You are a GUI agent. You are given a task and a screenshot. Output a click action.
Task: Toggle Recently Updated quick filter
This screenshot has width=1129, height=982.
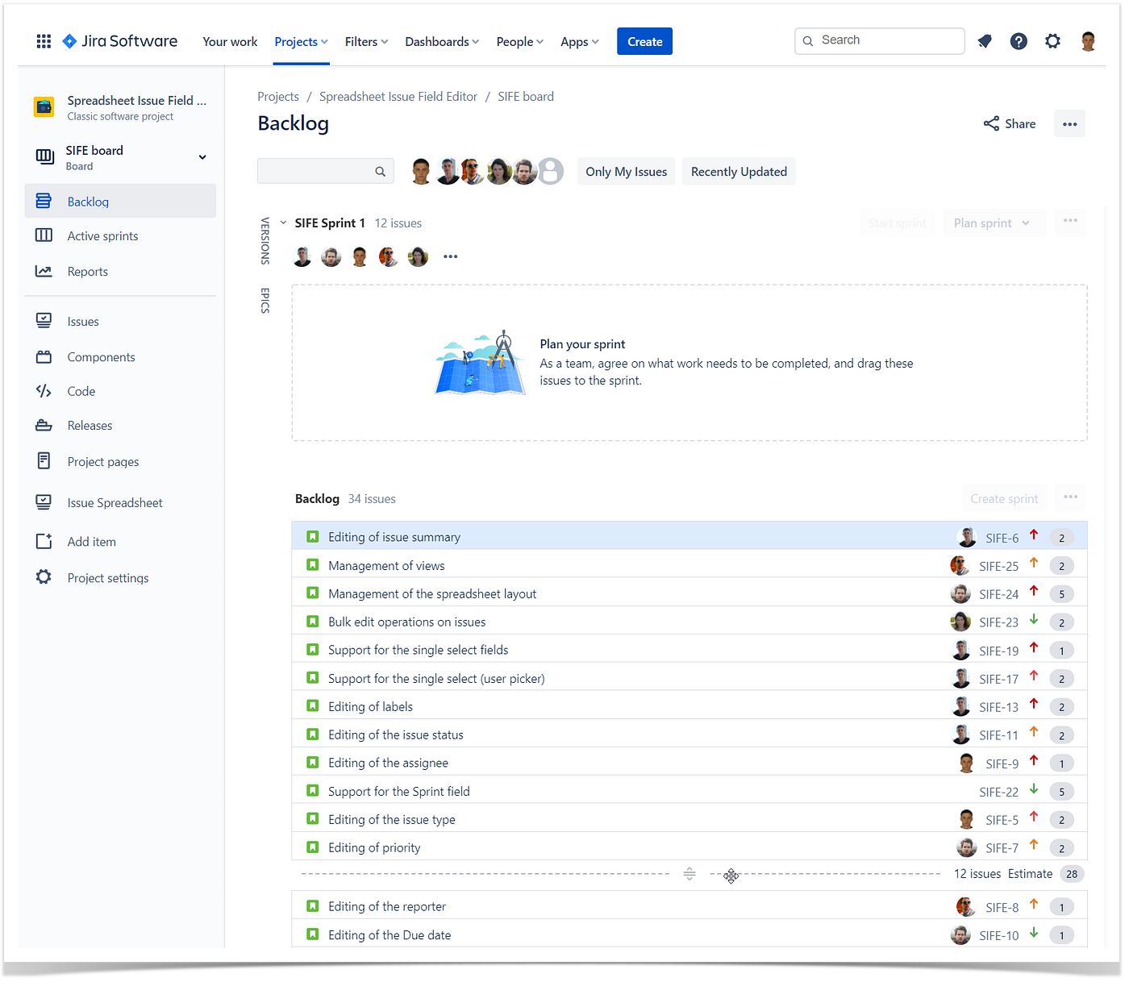(x=739, y=171)
